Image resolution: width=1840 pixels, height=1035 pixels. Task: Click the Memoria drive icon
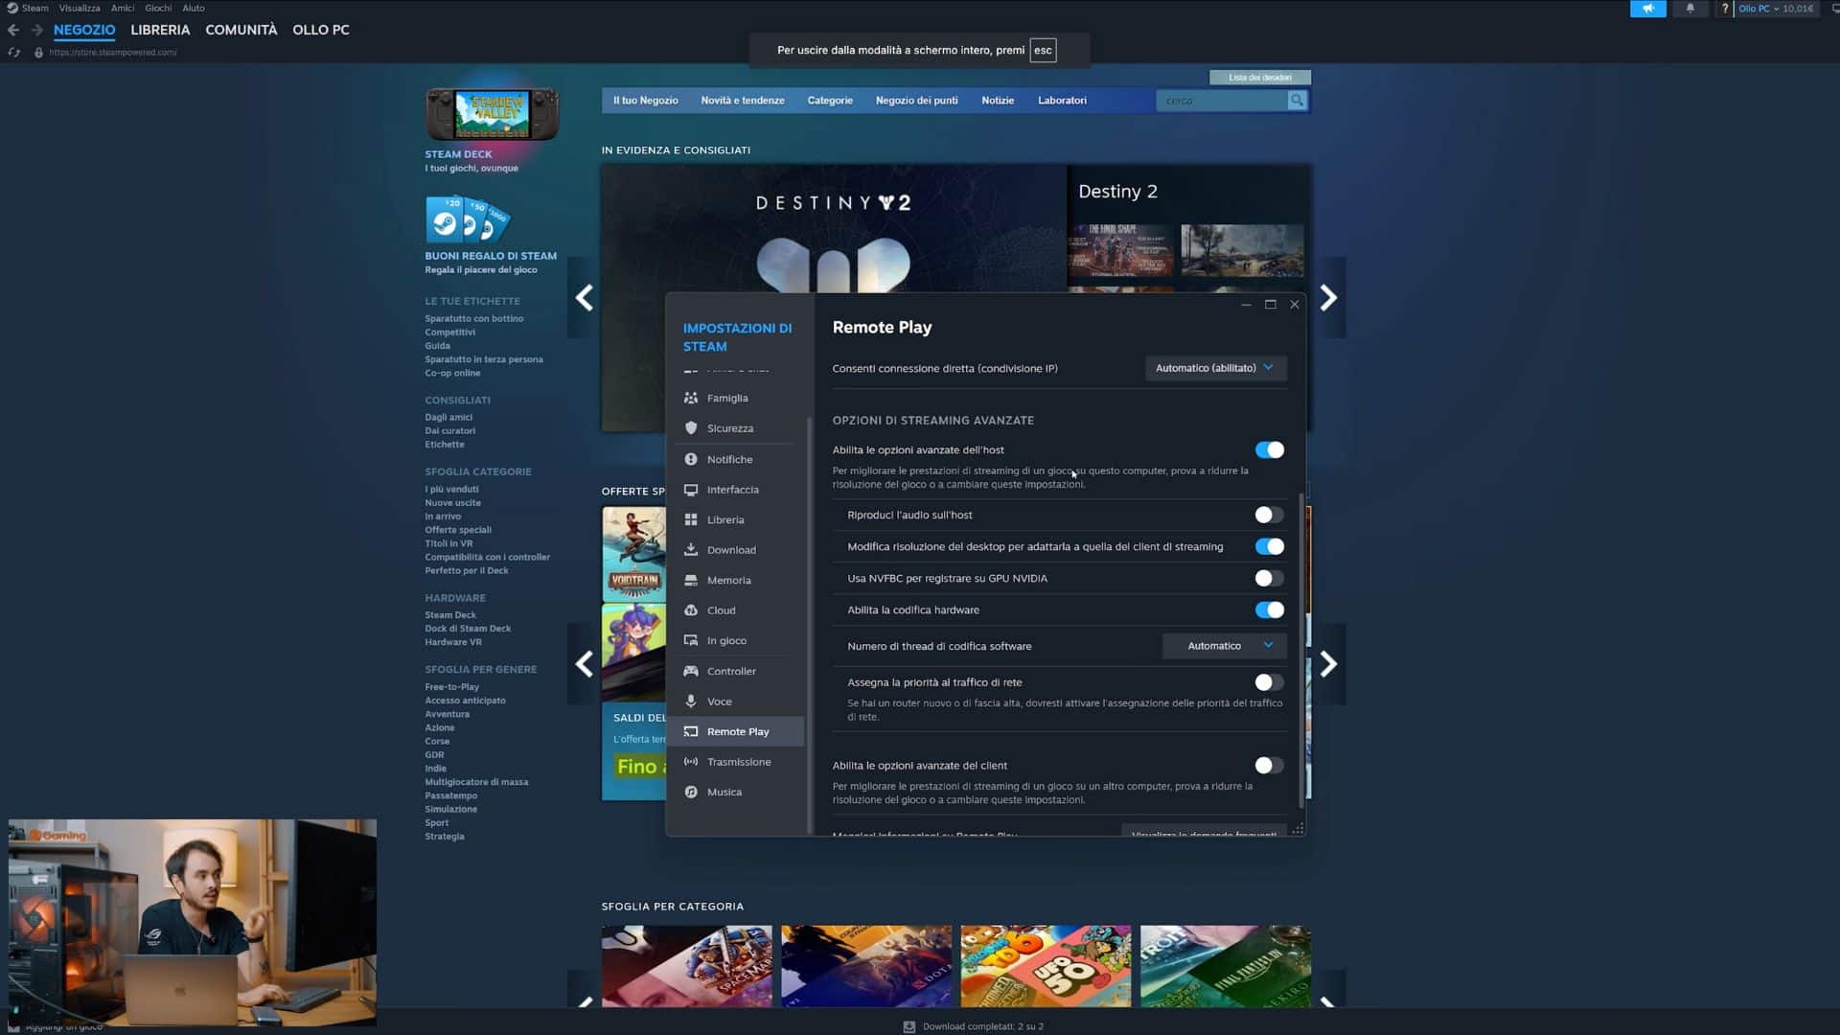tap(691, 580)
